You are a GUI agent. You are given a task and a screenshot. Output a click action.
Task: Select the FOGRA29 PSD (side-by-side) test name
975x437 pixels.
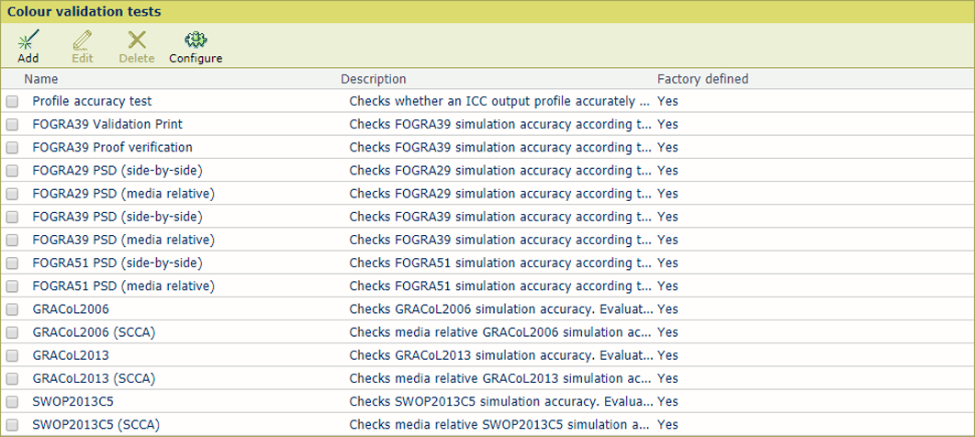tap(117, 171)
